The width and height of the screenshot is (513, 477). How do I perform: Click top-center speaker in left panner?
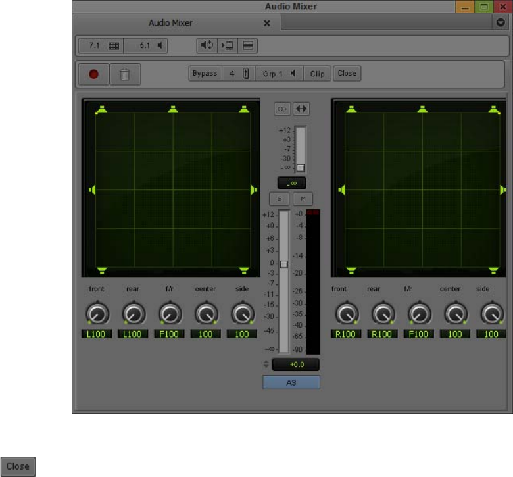click(x=173, y=109)
